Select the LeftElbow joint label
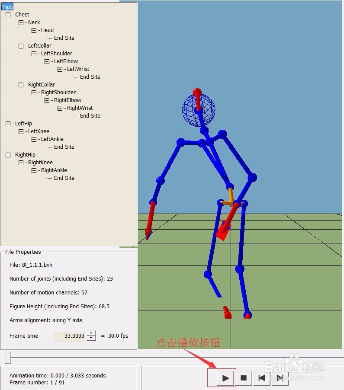The width and height of the screenshot is (344, 390). (x=66, y=61)
